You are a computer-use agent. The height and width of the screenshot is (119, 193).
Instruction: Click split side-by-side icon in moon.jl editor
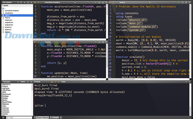103,42
